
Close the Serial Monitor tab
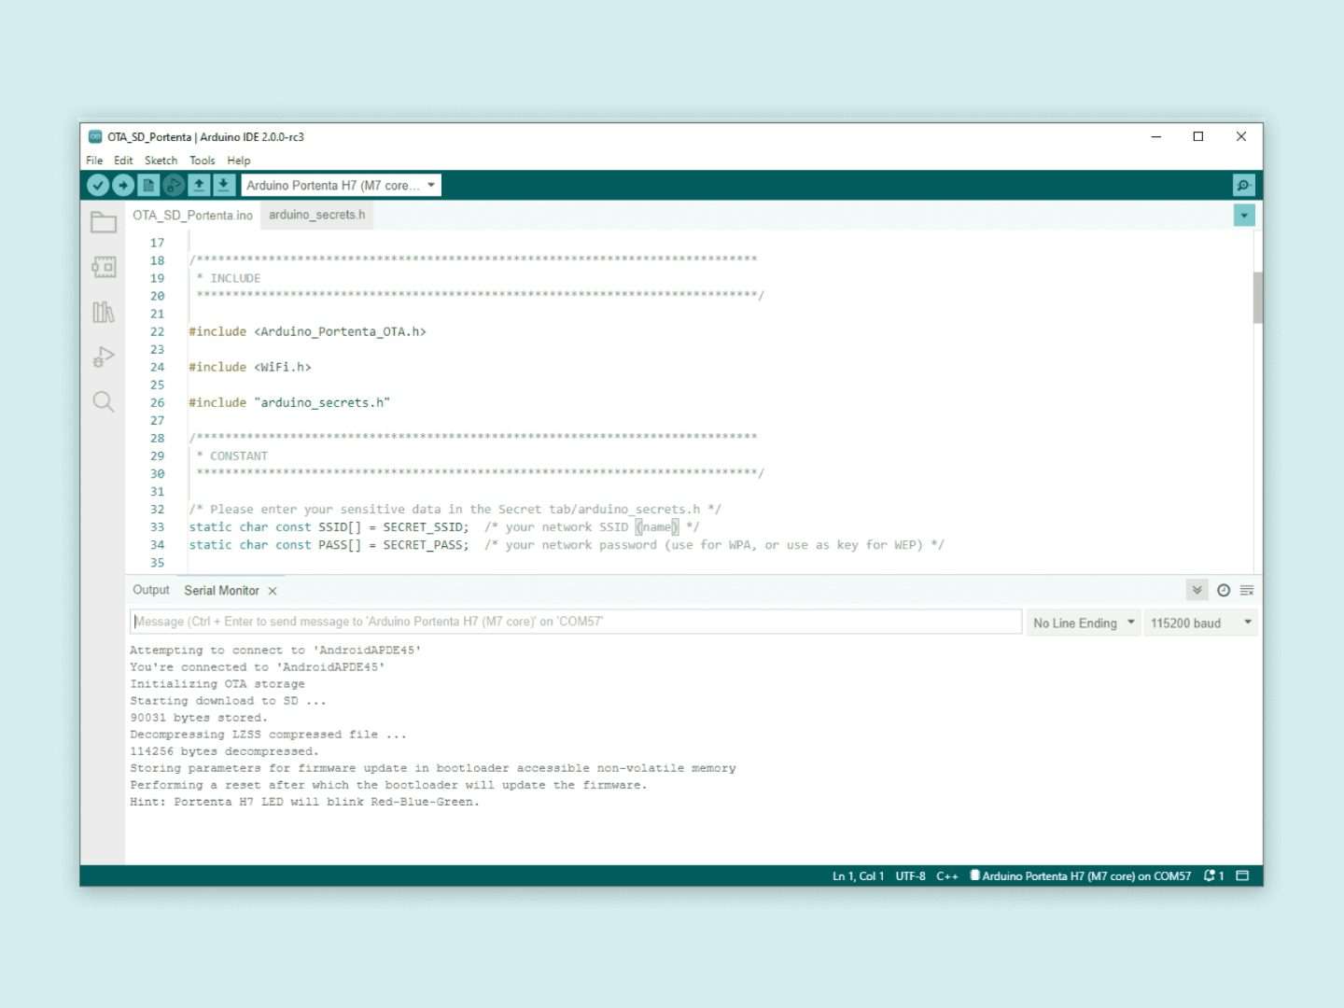[273, 591]
